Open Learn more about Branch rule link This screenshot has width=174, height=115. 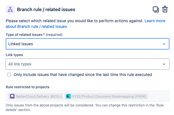click(155, 21)
